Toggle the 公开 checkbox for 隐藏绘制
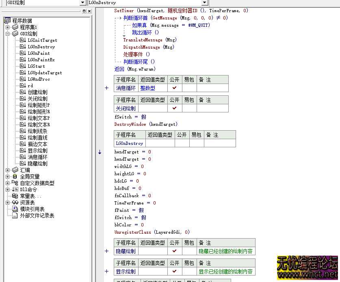This screenshot has height=282, width=340. (175, 251)
